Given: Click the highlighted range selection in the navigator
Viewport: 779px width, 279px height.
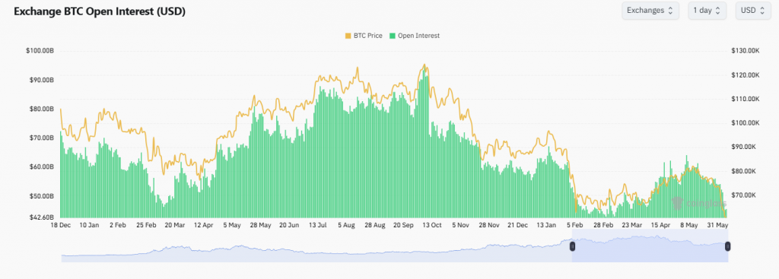Looking at the screenshot, I should [650, 246].
